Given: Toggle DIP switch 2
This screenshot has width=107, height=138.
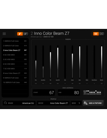Looking at the screenshot, I should [88, 92].
